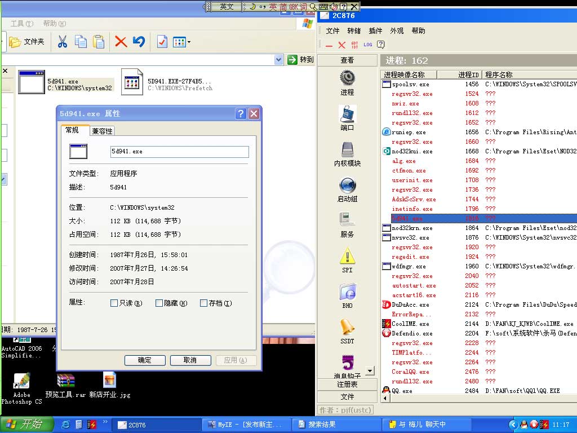The image size is (577, 433).
Task: Open the 进程 (Process) view in sidebar
Action: tap(347, 78)
